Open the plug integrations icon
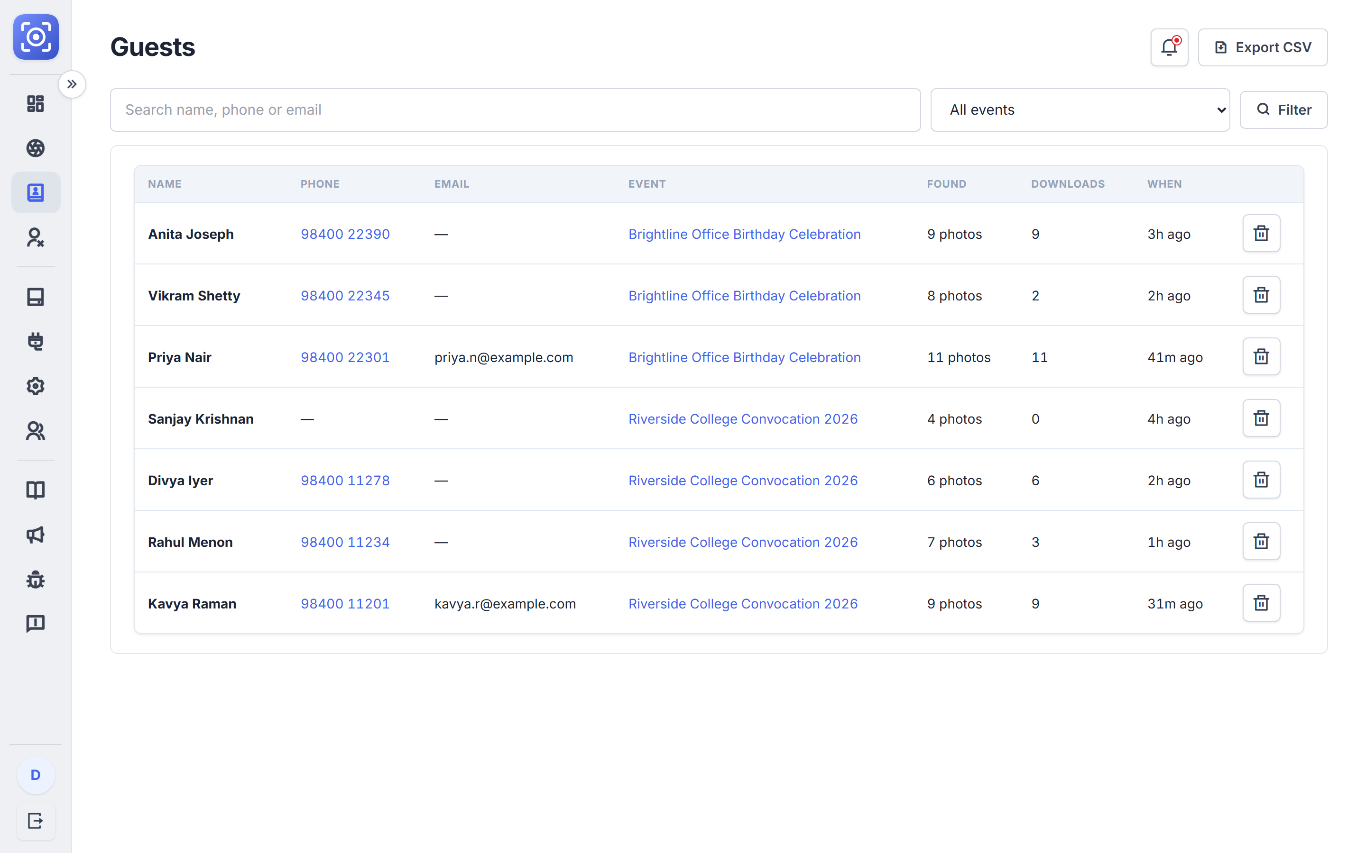Image resolution: width=1366 pixels, height=853 pixels. point(36,341)
